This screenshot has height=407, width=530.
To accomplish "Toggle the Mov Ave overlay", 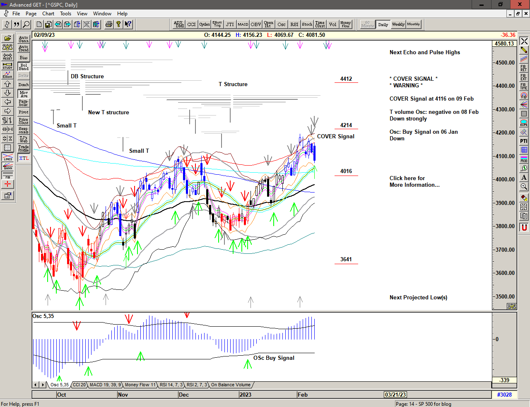I will pyautogui.click(x=24, y=94).
